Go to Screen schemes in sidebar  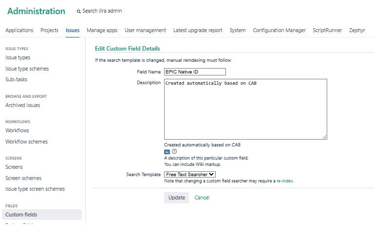(x=23, y=178)
